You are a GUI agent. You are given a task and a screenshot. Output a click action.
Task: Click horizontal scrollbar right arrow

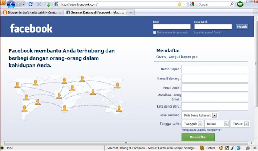[x=252, y=143]
